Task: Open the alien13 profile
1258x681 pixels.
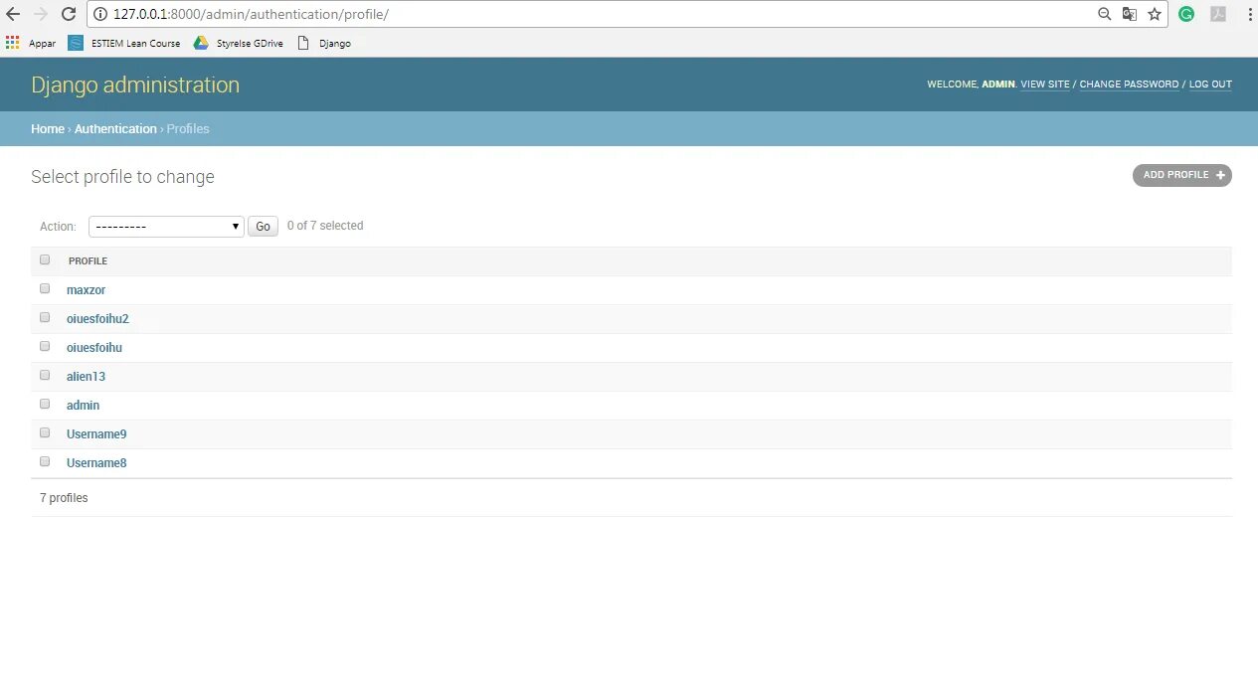Action: coord(86,377)
